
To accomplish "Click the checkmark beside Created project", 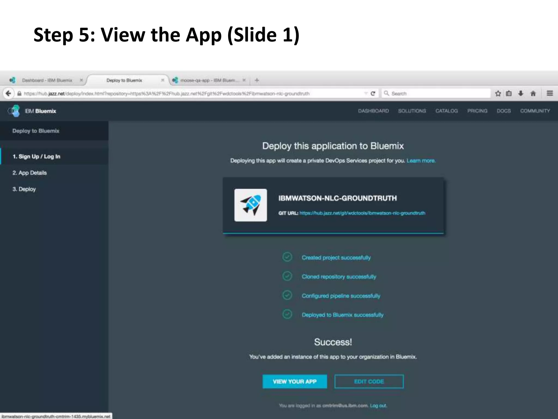I will point(287,257).
